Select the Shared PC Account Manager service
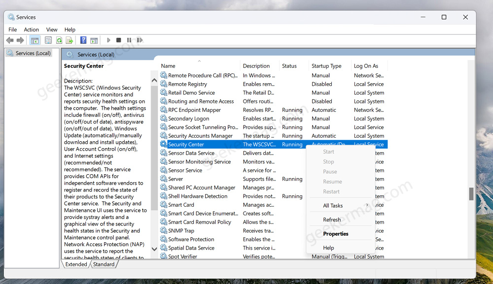 click(233, 188)
